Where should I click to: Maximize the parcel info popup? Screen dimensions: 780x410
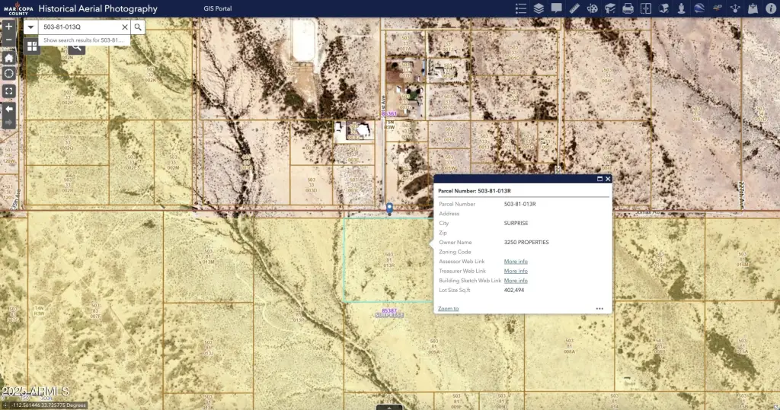(x=599, y=179)
